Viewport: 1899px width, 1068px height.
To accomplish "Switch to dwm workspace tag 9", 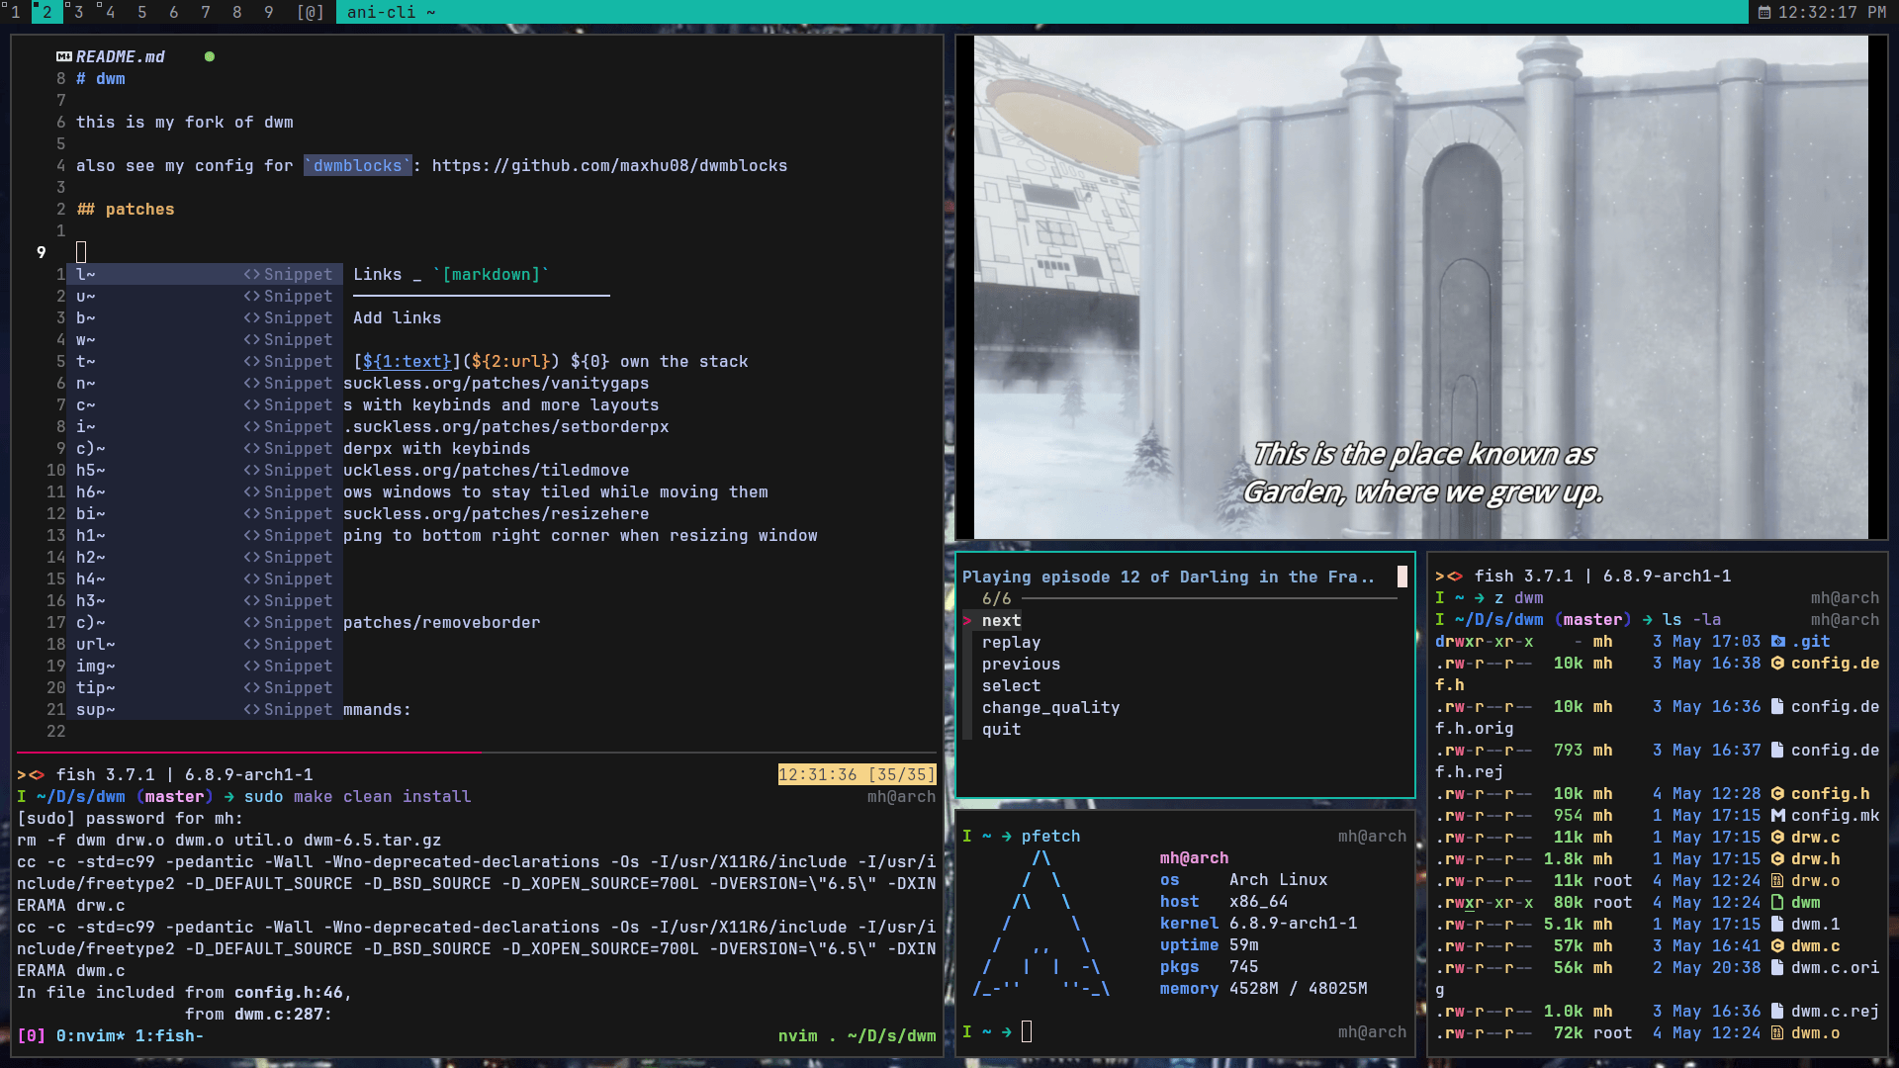I will tap(269, 12).
